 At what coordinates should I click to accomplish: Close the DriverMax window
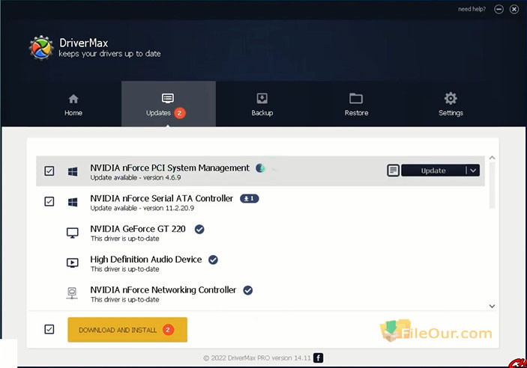(514, 10)
